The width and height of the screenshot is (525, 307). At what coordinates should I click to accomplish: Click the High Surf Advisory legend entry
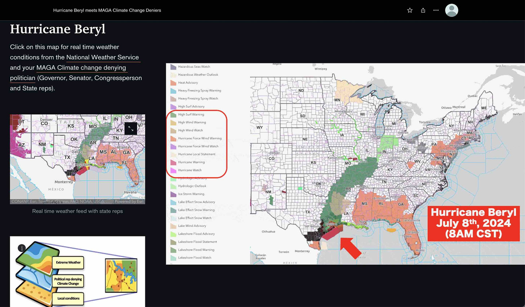click(187, 107)
